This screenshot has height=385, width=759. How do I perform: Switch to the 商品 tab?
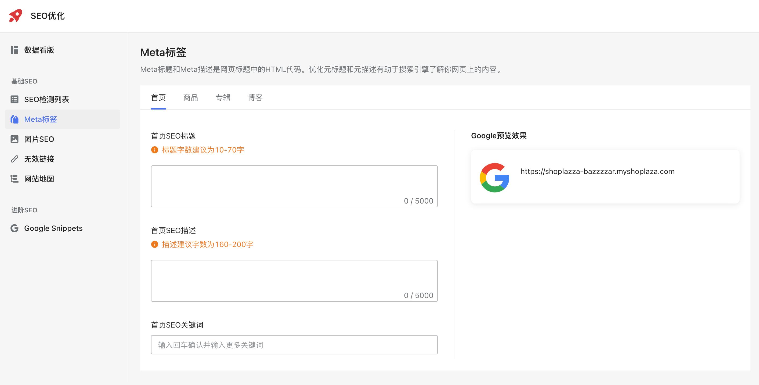pyautogui.click(x=190, y=97)
